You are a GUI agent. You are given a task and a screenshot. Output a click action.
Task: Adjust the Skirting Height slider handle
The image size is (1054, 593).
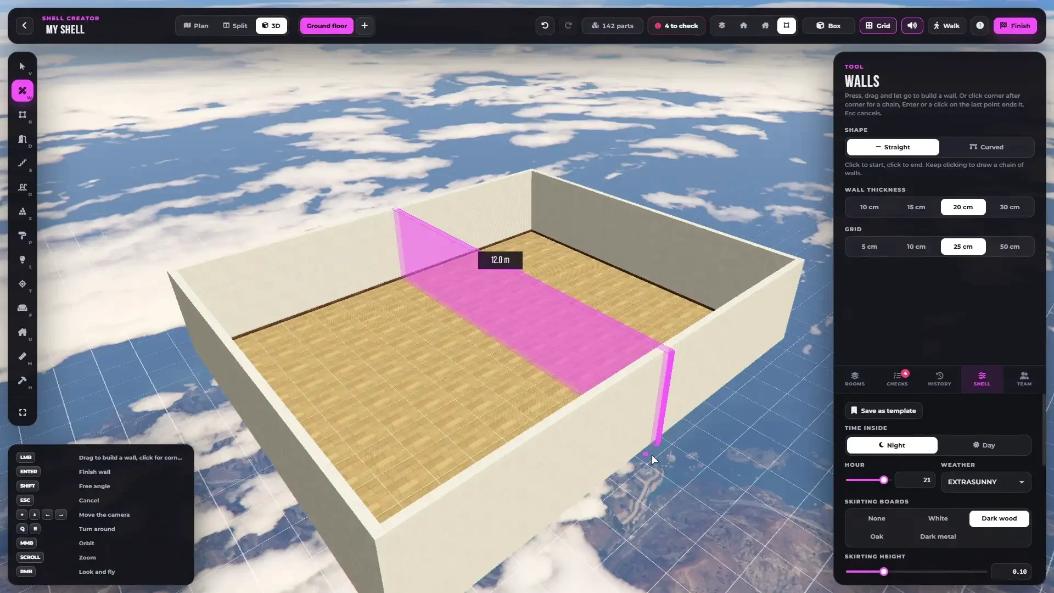pyautogui.click(x=883, y=572)
